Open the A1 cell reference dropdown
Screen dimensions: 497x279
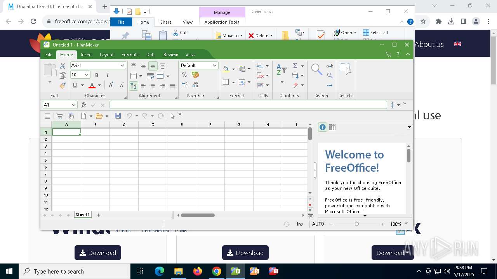pos(74,105)
